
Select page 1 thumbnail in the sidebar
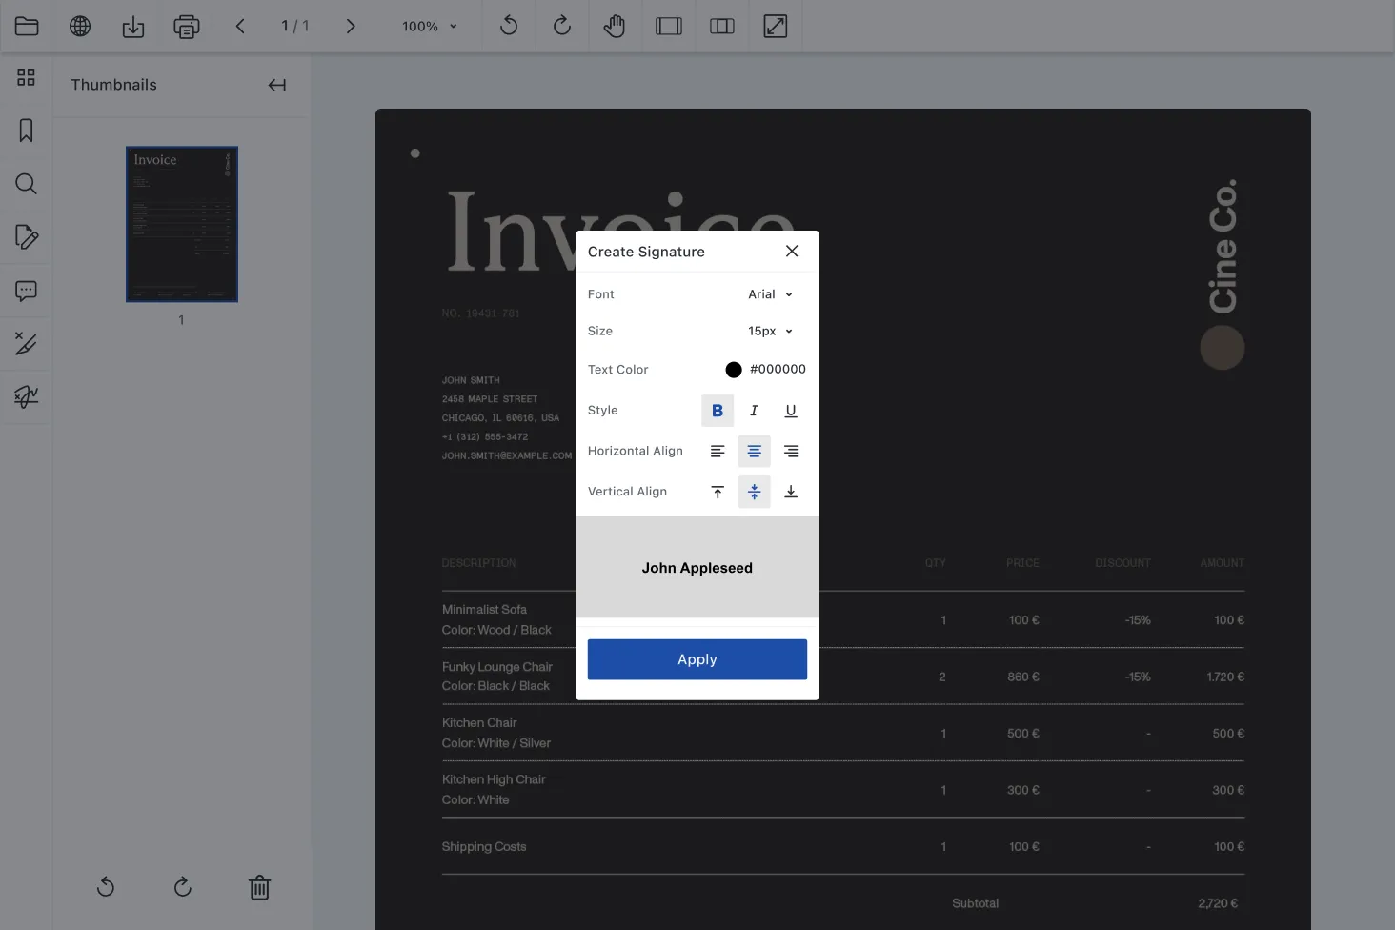click(181, 224)
